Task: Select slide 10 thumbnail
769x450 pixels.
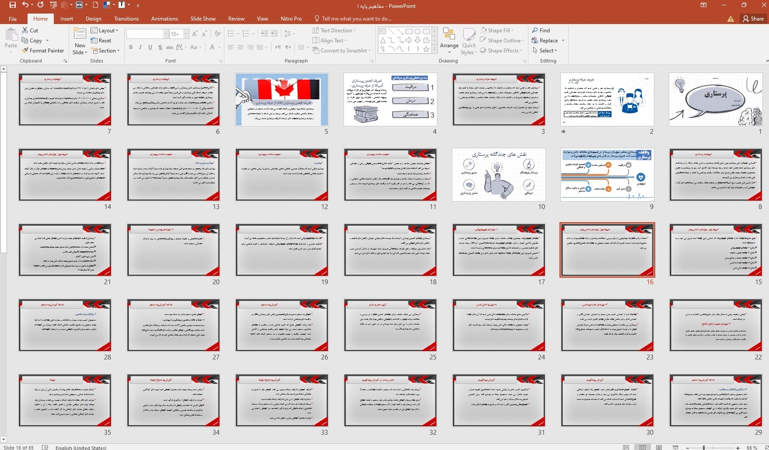Action: tap(499, 174)
